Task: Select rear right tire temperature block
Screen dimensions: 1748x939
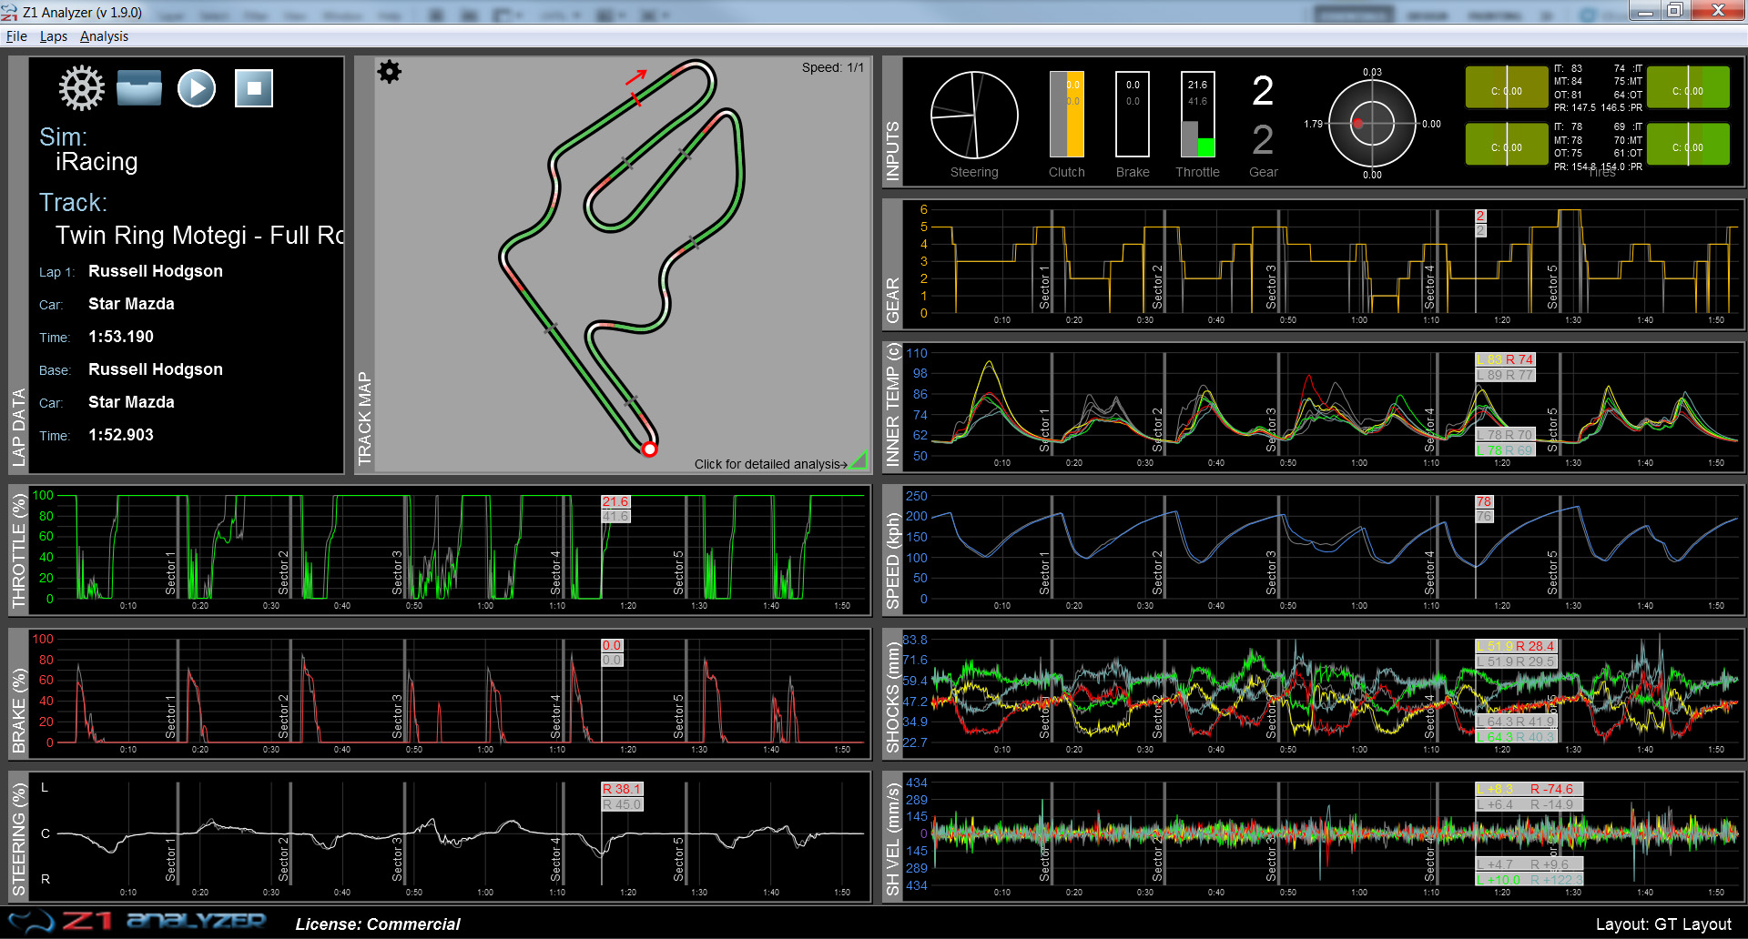Action: click(1688, 144)
